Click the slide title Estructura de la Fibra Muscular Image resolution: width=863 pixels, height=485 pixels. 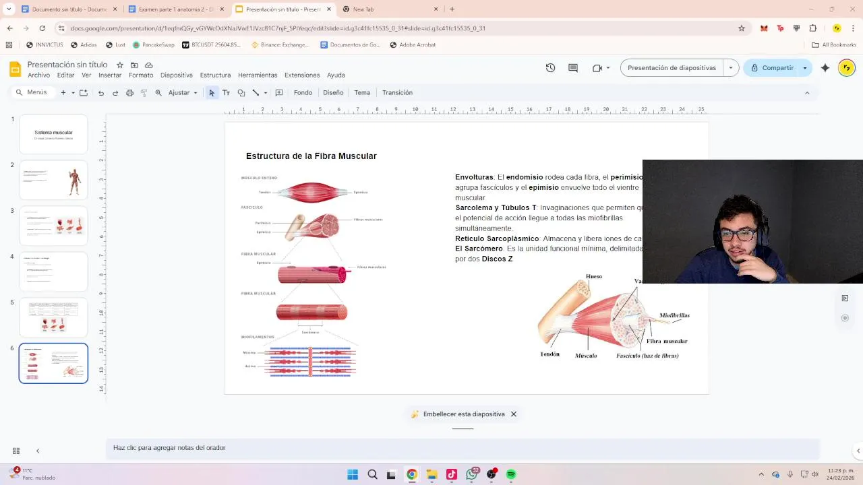311,156
